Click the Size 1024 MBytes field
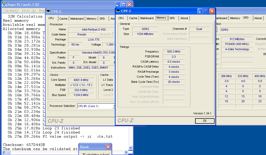 click(145, 34)
